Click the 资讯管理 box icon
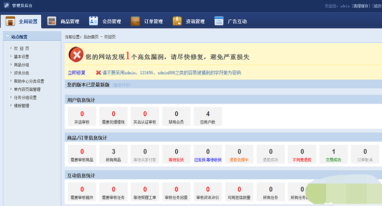Image resolution: width=382 pixels, height=206 pixels. [x=177, y=21]
